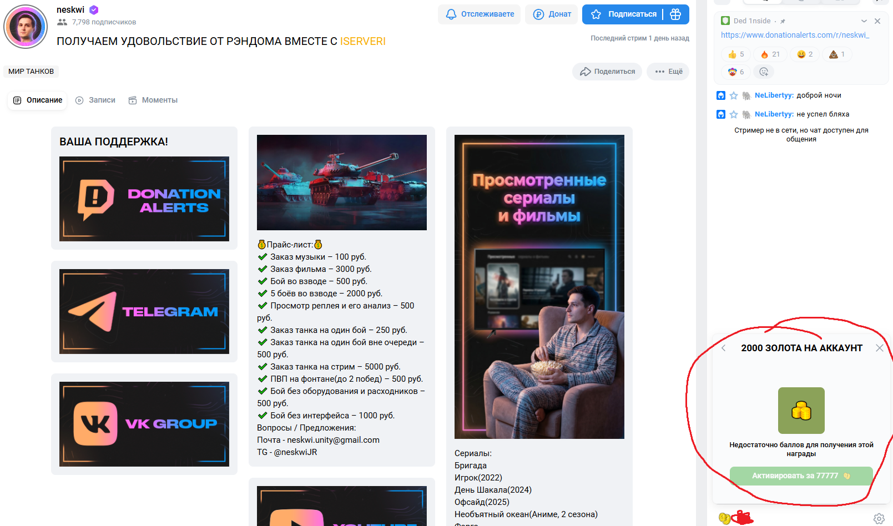
Task: Switch to the Описание tab
Action: coord(37,100)
